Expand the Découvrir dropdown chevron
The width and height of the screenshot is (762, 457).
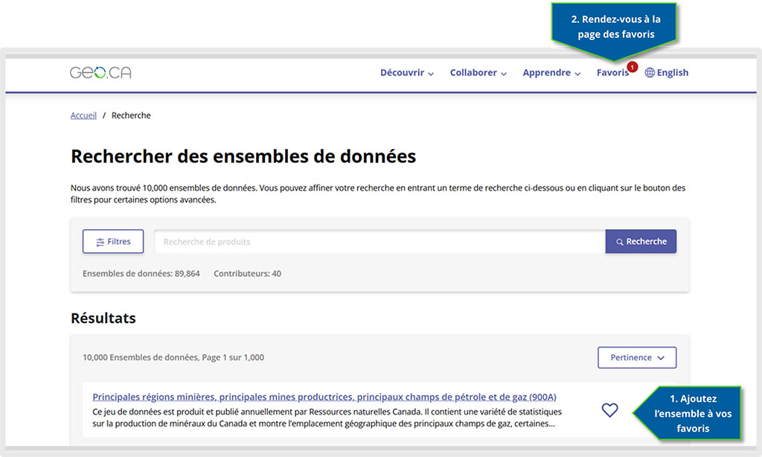[x=430, y=74]
